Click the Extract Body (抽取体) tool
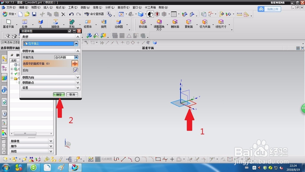This screenshot has height=172, width=305. tap(56, 24)
